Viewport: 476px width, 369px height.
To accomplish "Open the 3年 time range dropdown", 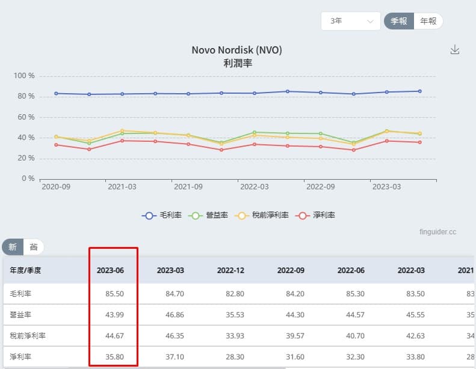I will click(351, 21).
